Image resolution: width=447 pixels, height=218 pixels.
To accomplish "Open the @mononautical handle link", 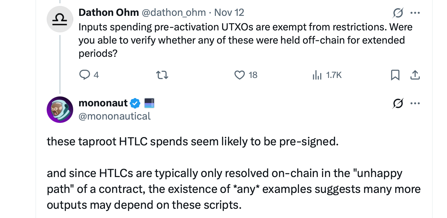I will [x=115, y=116].
